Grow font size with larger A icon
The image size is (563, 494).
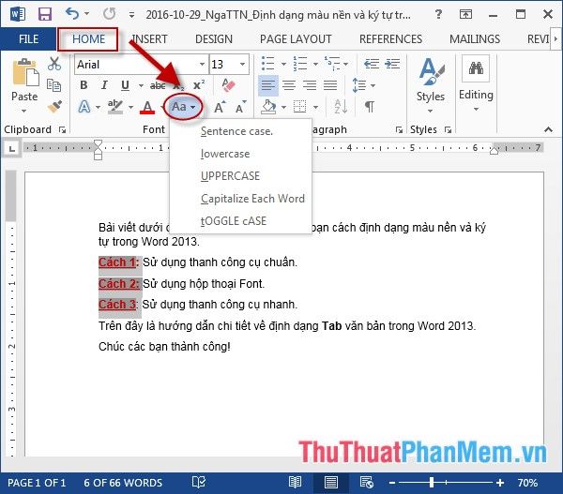(220, 107)
